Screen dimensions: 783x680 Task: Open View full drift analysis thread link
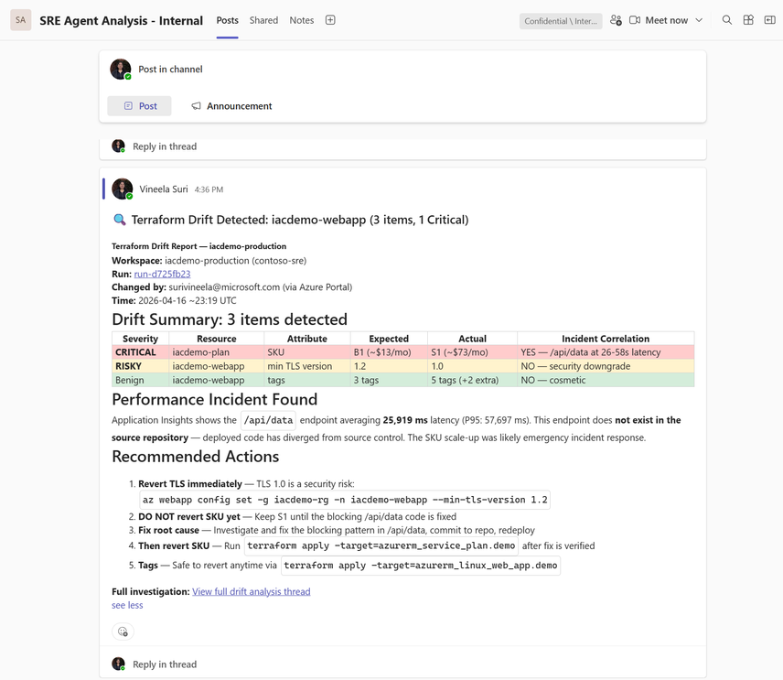tap(252, 591)
